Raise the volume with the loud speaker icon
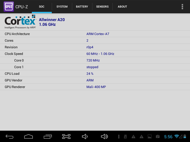The image size is (190, 142). pos(104,137)
